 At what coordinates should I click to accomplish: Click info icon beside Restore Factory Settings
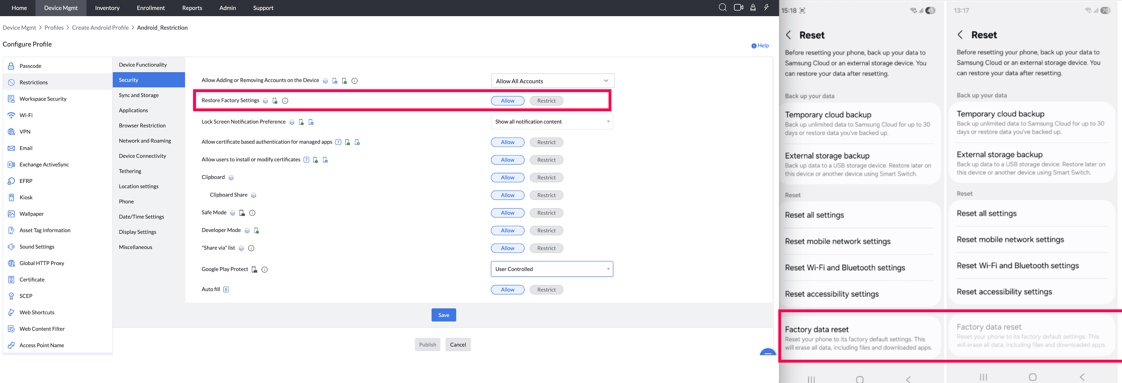285,101
